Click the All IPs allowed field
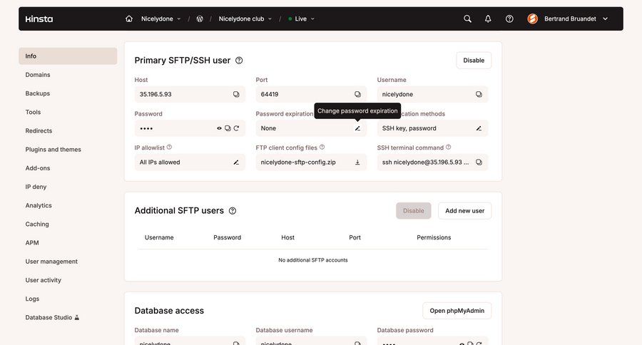The width and height of the screenshot is (642, 345). coord(190,162)
